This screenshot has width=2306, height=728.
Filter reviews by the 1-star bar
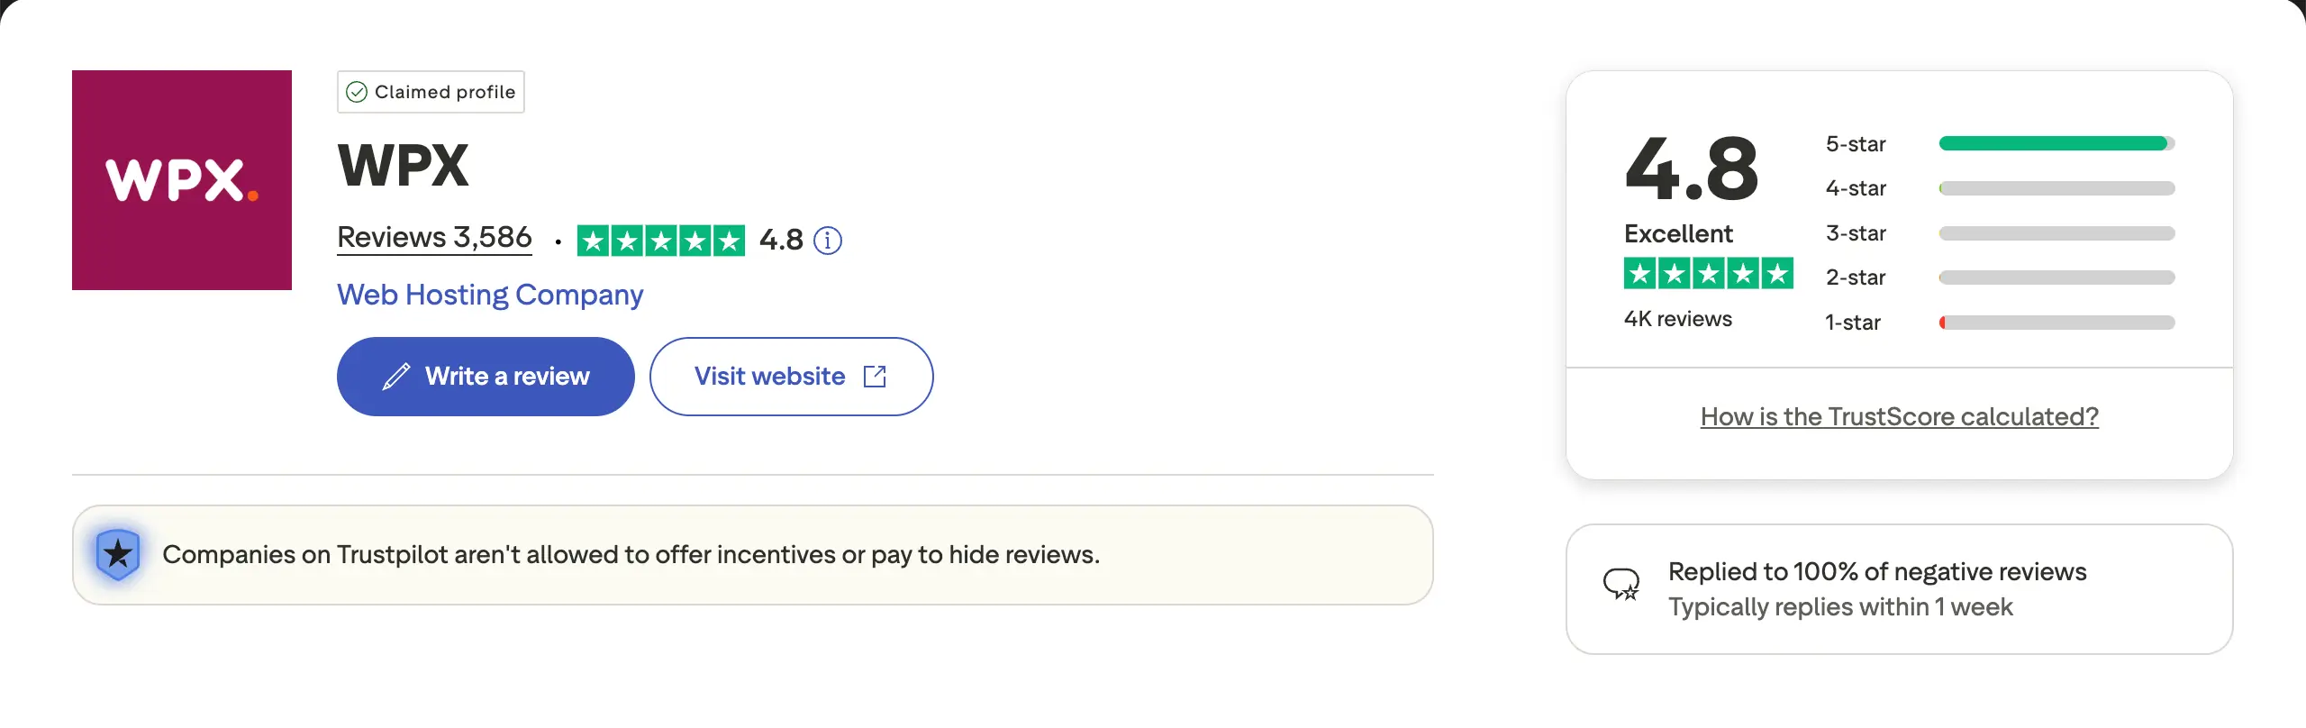[2056, 323]
